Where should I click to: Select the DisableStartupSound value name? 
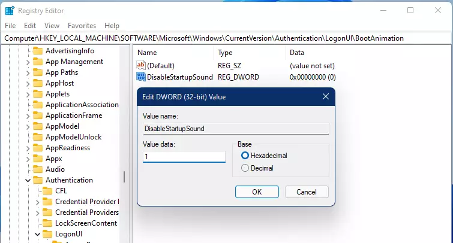pyautogui.click(x=179, y=77)
